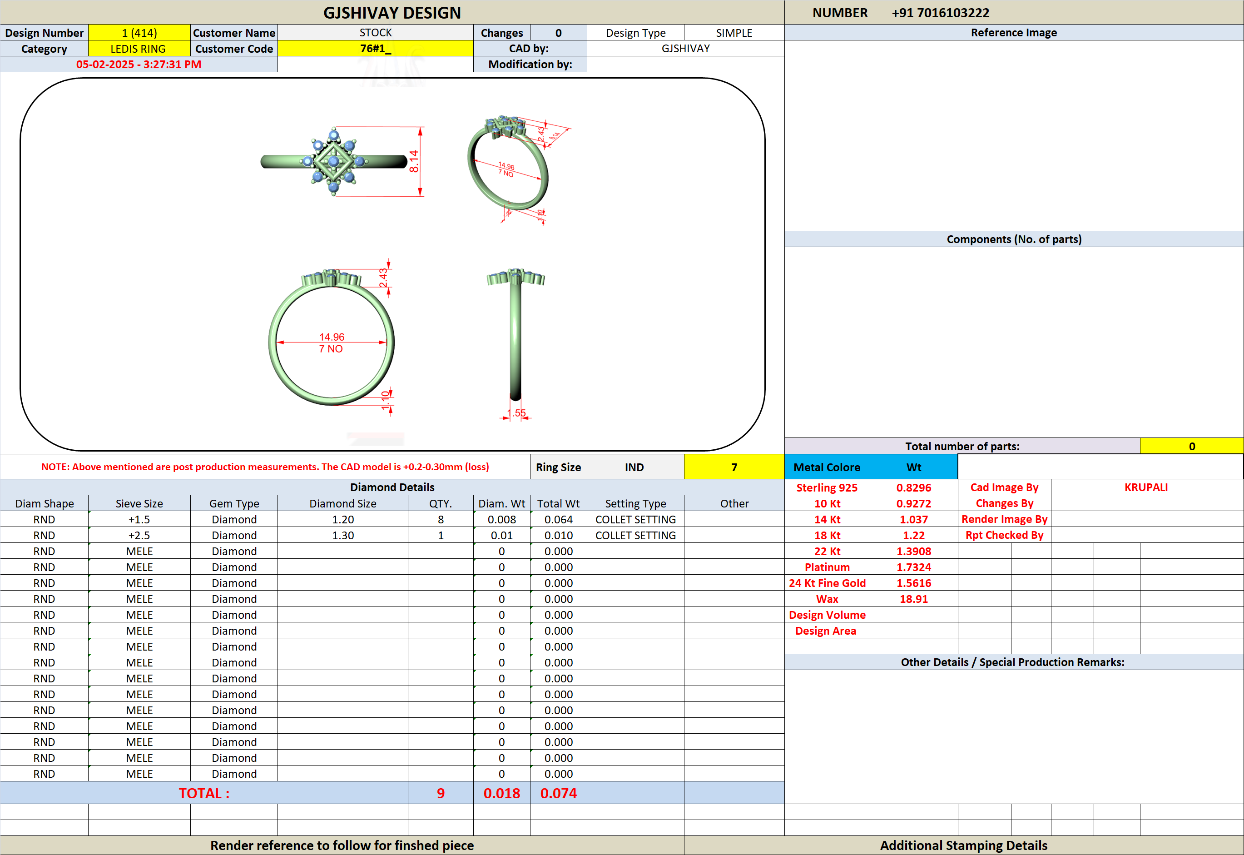Click the Reference Image header
The width and height of the screenshot is (1244, 855).
pos(1014,33)
